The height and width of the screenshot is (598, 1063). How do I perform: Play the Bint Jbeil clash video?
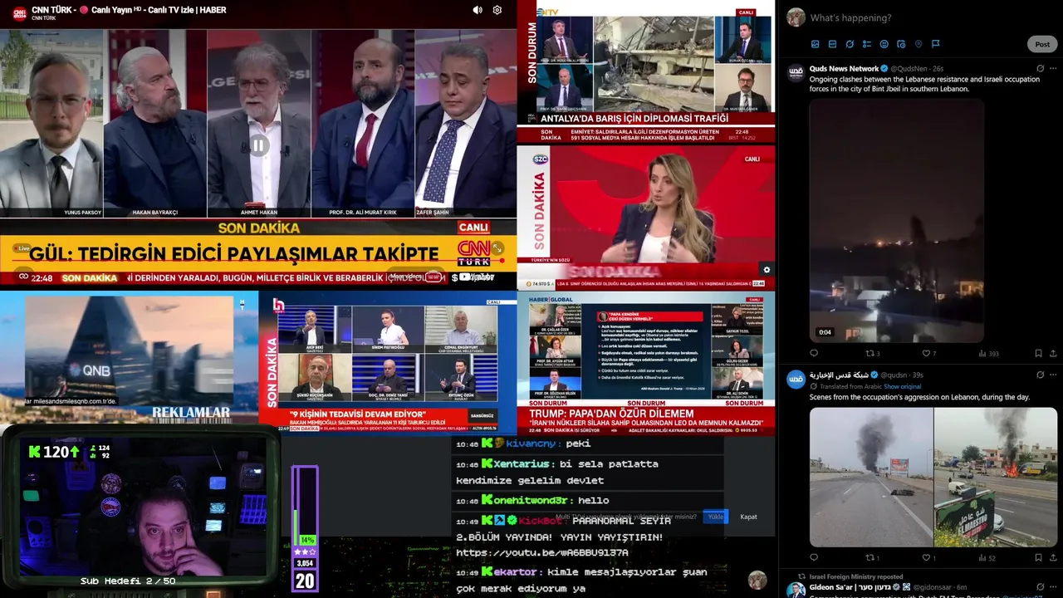897,220
